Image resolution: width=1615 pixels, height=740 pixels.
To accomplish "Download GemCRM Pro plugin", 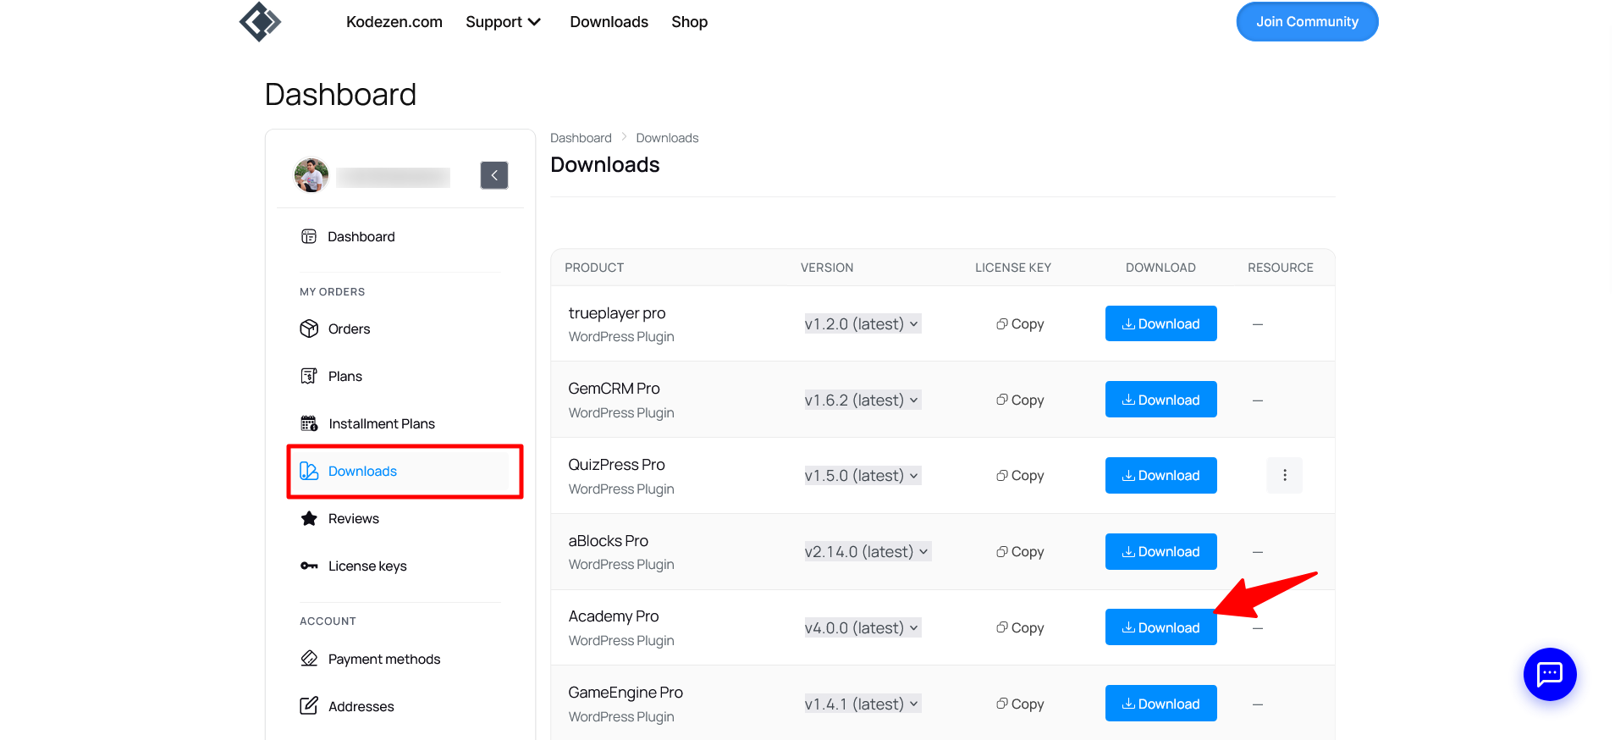I will (1161, 400).
